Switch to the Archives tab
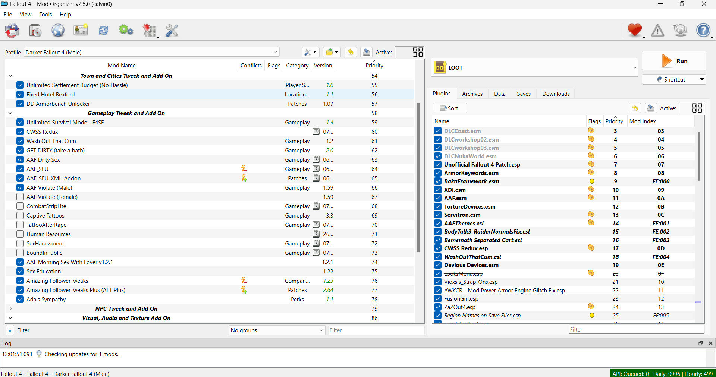This screenshot has height=377, width=716. (472, 94)
